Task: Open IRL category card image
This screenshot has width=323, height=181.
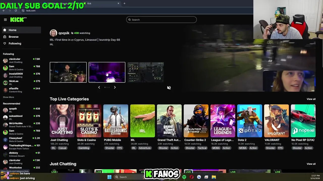Action: (x=143, y=121)
